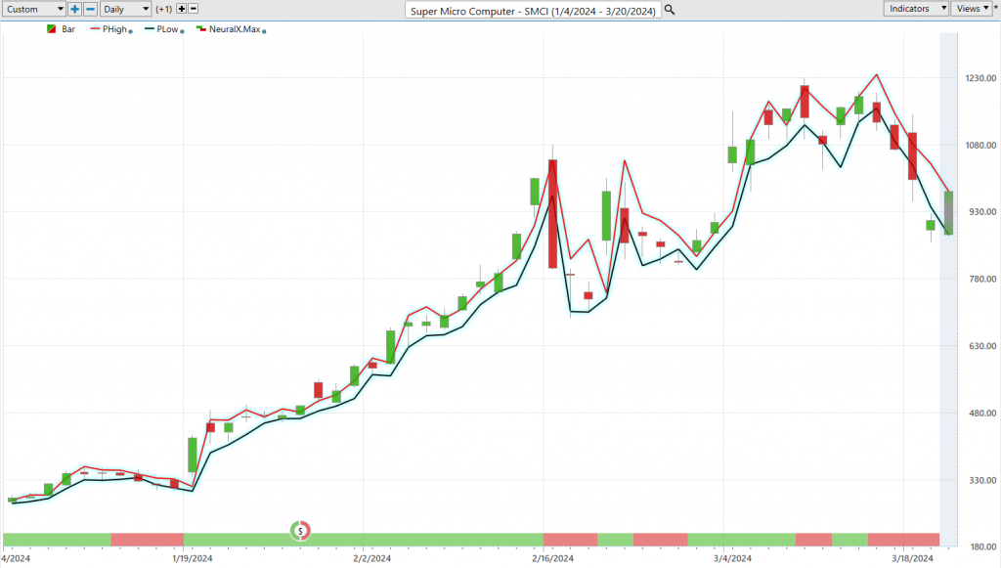
Task: Click the settings dot next to PHigh
Action: (130, 31)
